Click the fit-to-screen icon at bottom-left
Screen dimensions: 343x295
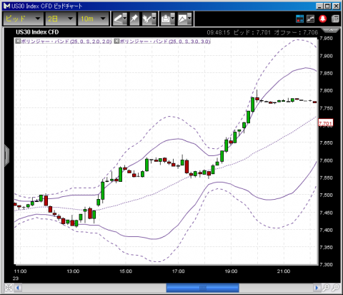click(9, 287)
